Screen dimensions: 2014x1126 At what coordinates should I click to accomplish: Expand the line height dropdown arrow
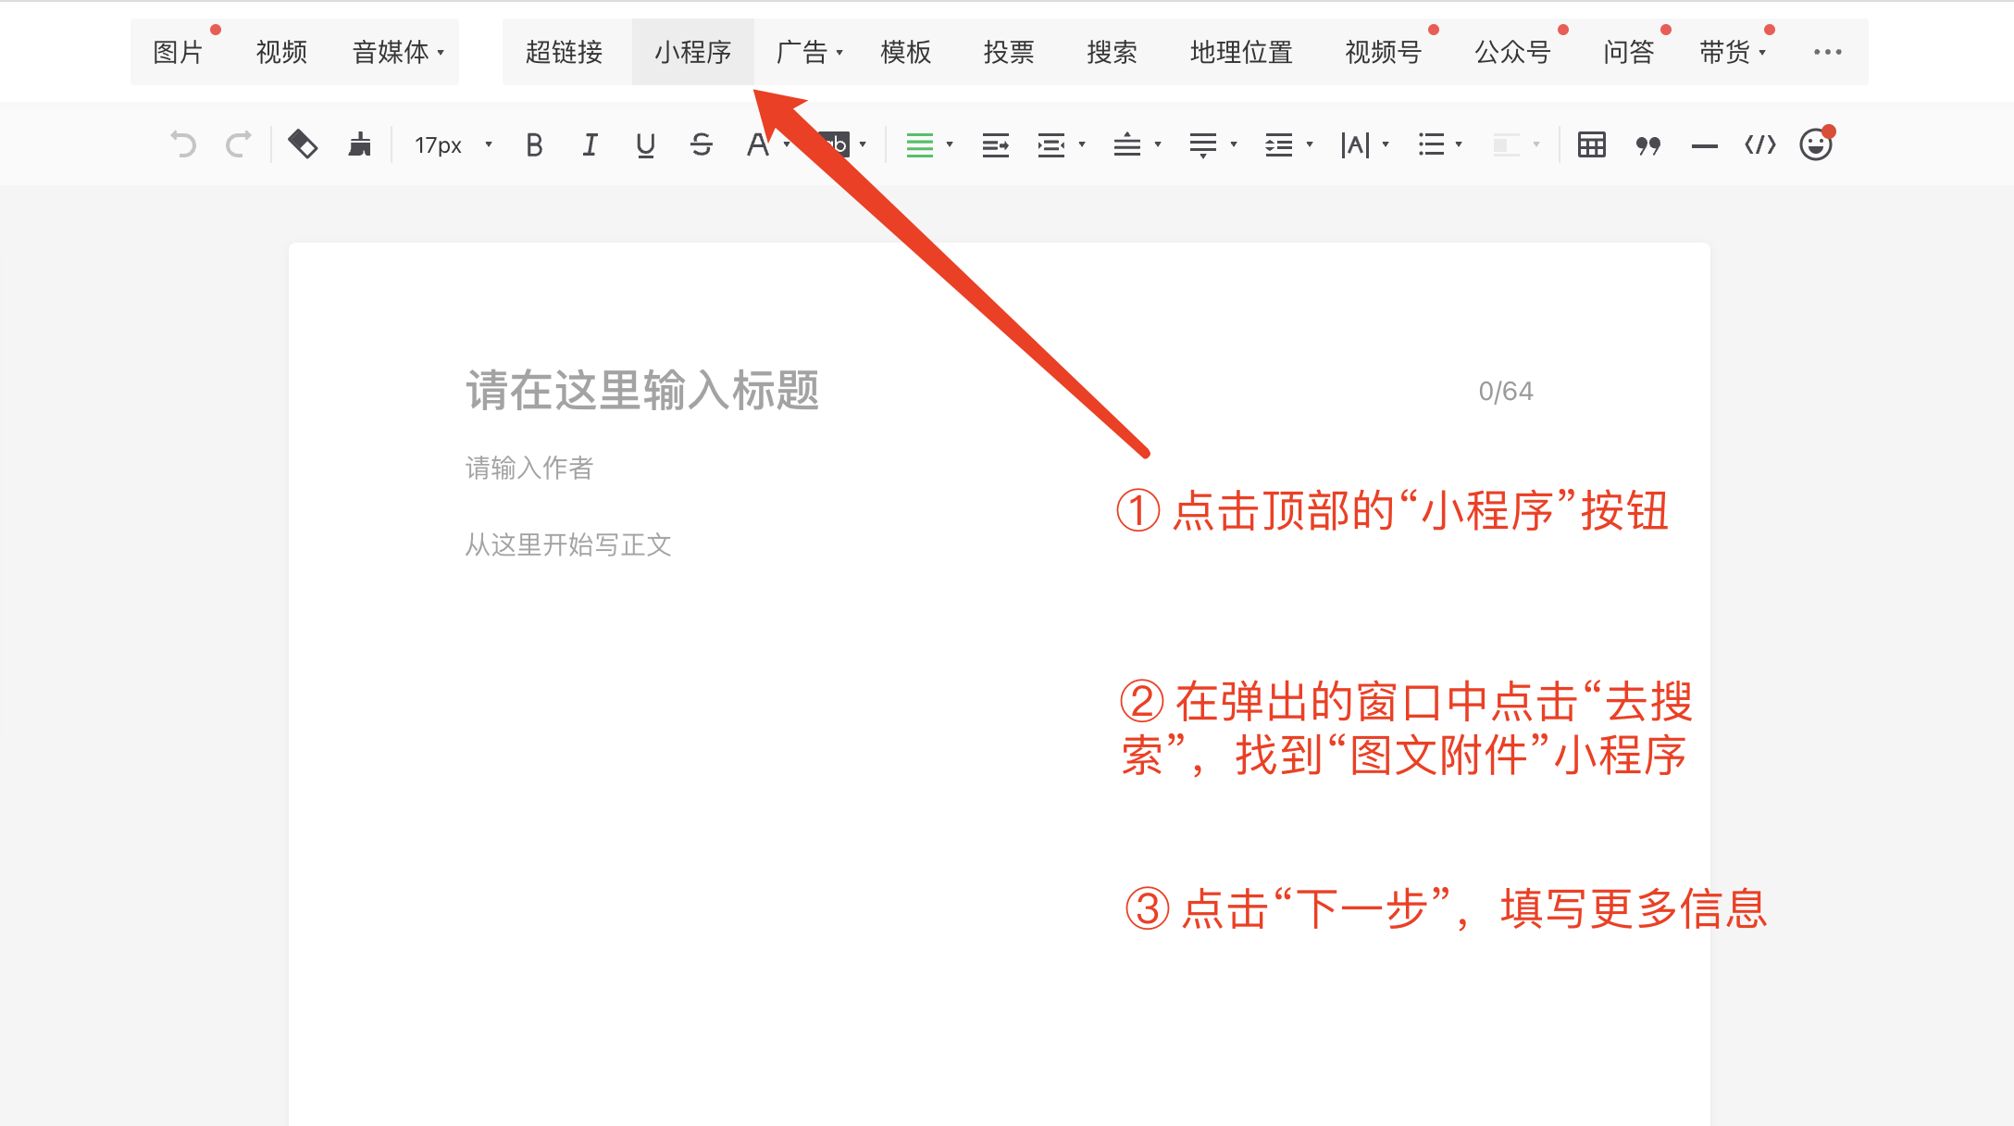1310,144
